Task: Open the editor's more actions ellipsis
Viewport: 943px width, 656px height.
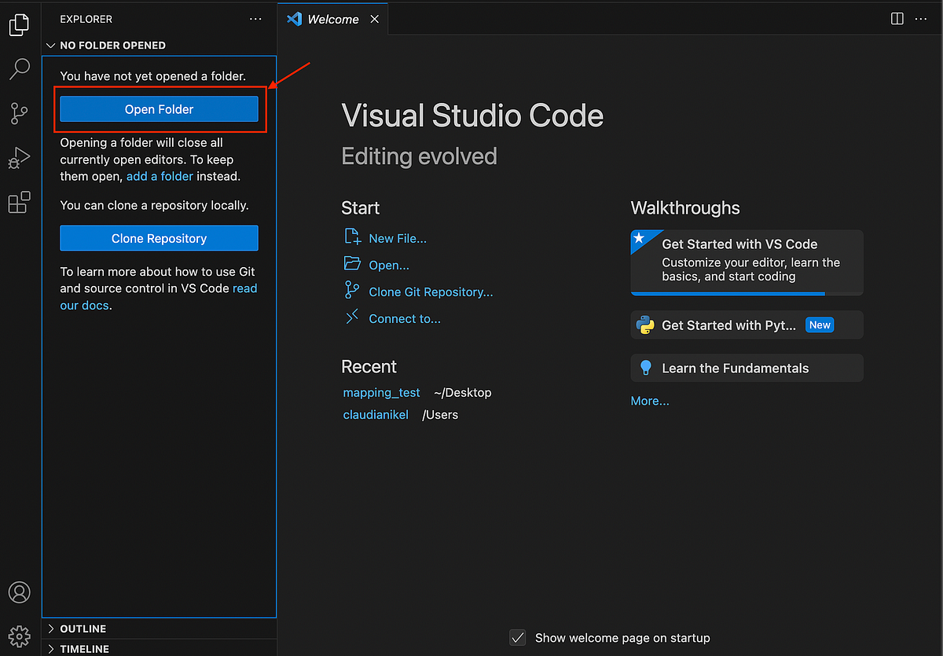Action: click(920, 18)
